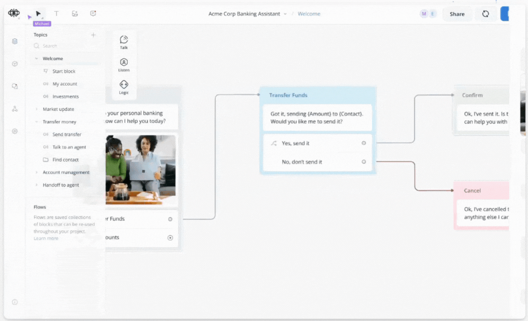This screenshot has height=321, width=528.
Task: Click the Learn more link under Flows
Action: click(46, 238)
